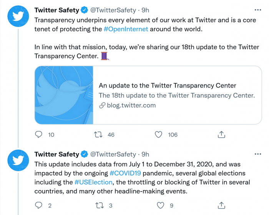The height and width of the screenshot is (215, 269).
Task: Click the Transparency Center card thumbnail image
Action: click(x=64, y=95)
